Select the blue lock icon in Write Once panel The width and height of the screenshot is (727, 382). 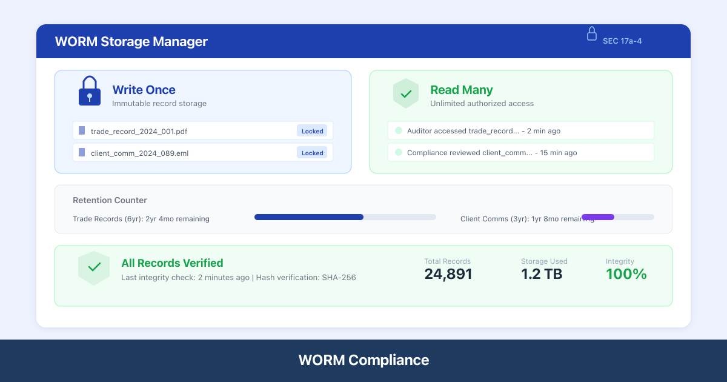pyautogui.click(x=89, y=90)
